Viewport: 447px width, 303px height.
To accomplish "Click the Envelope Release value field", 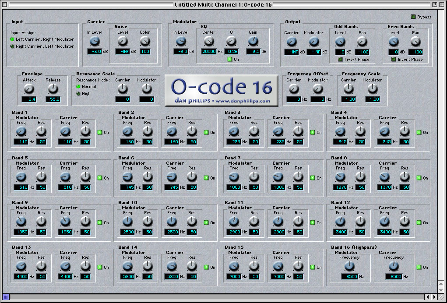I will 53,99.
